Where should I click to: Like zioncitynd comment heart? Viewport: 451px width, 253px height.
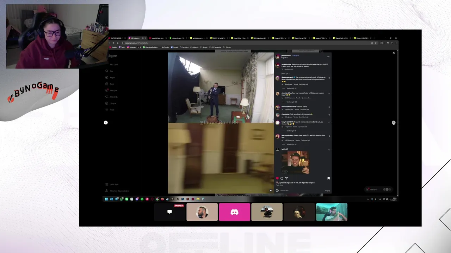tap(329, 93)
